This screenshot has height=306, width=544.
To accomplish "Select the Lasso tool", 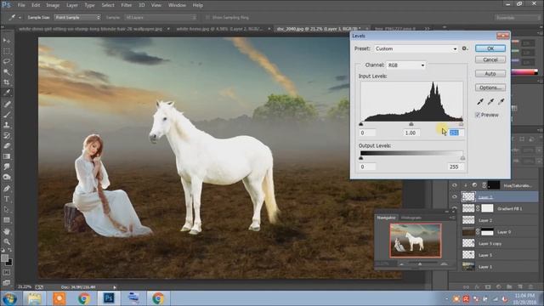I will point(7,62).
